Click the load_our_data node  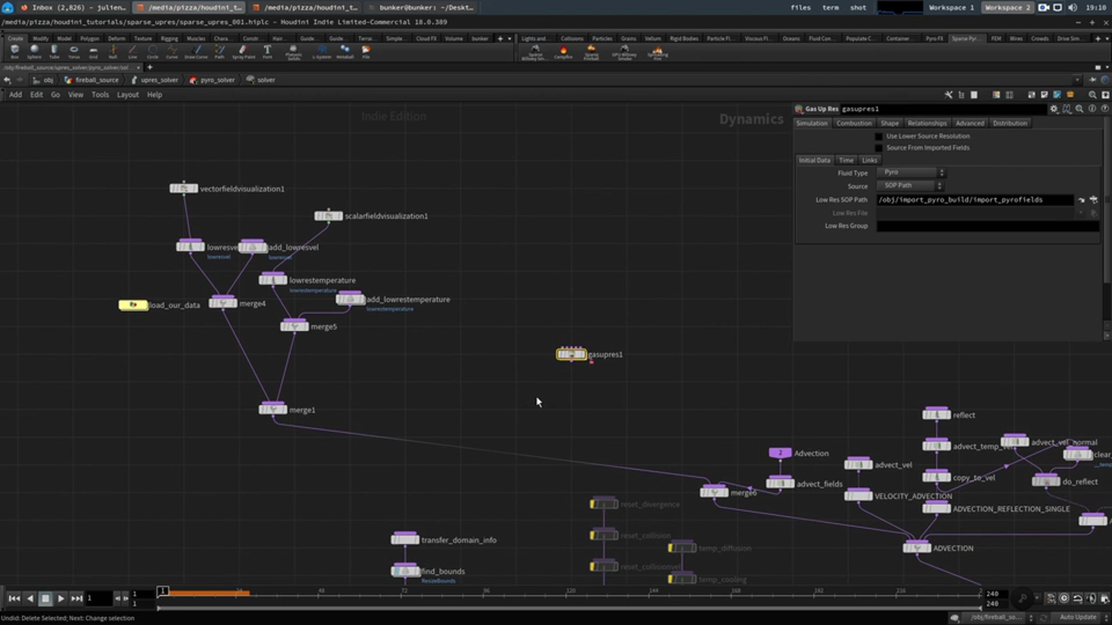click(x=133, y=305)
